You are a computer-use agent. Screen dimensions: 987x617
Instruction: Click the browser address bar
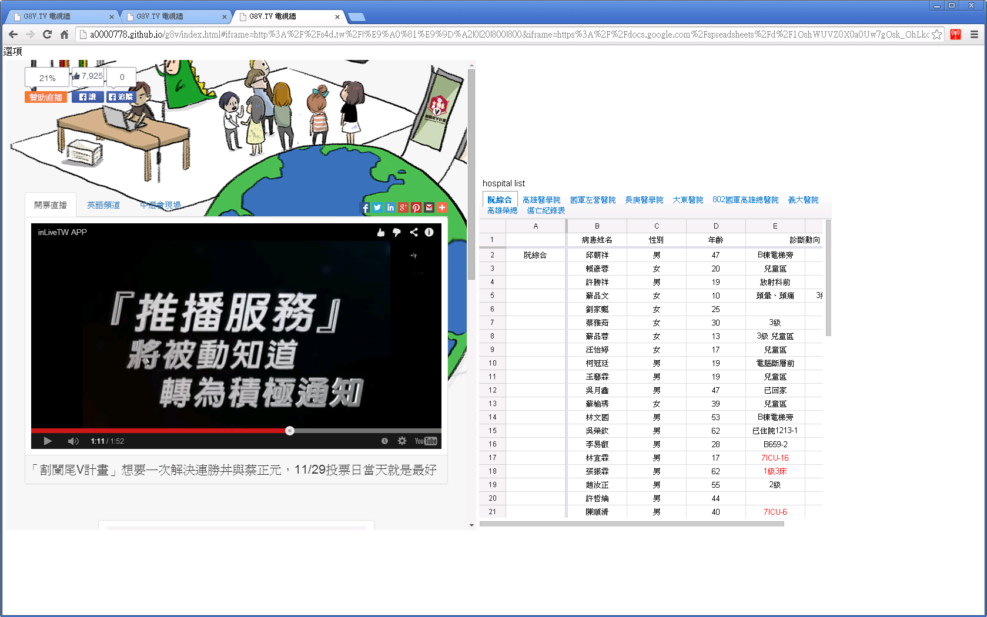[506, 34]
